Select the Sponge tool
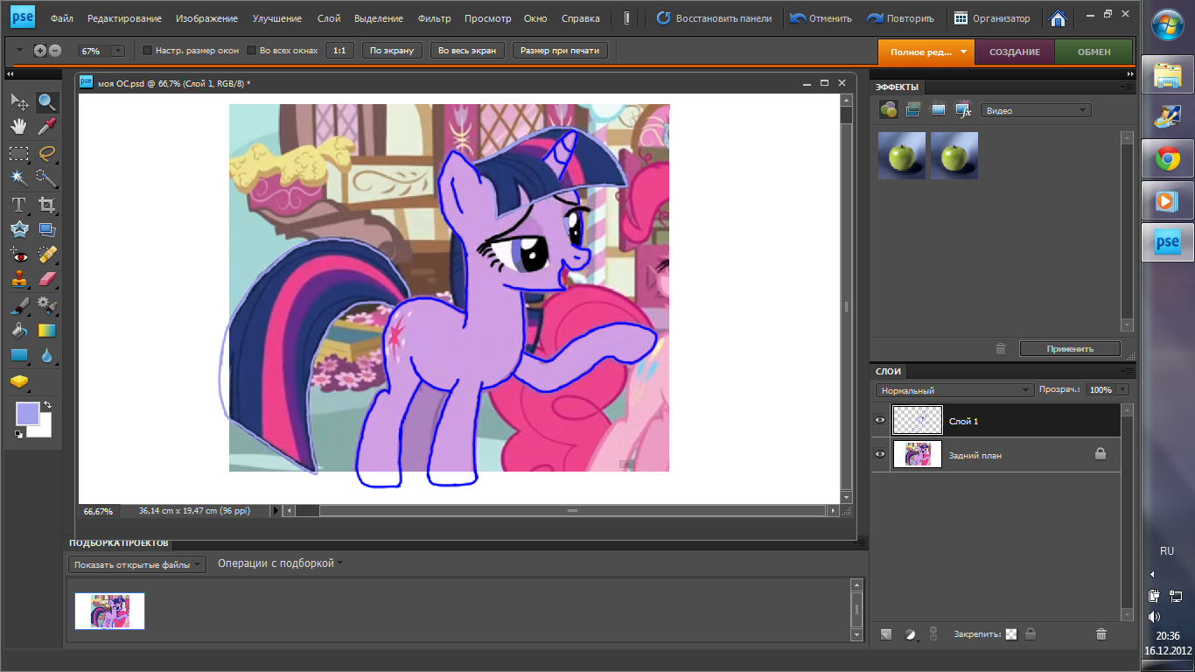The image size is (1195, 672). pyautogui.click(x=19, y=381)
